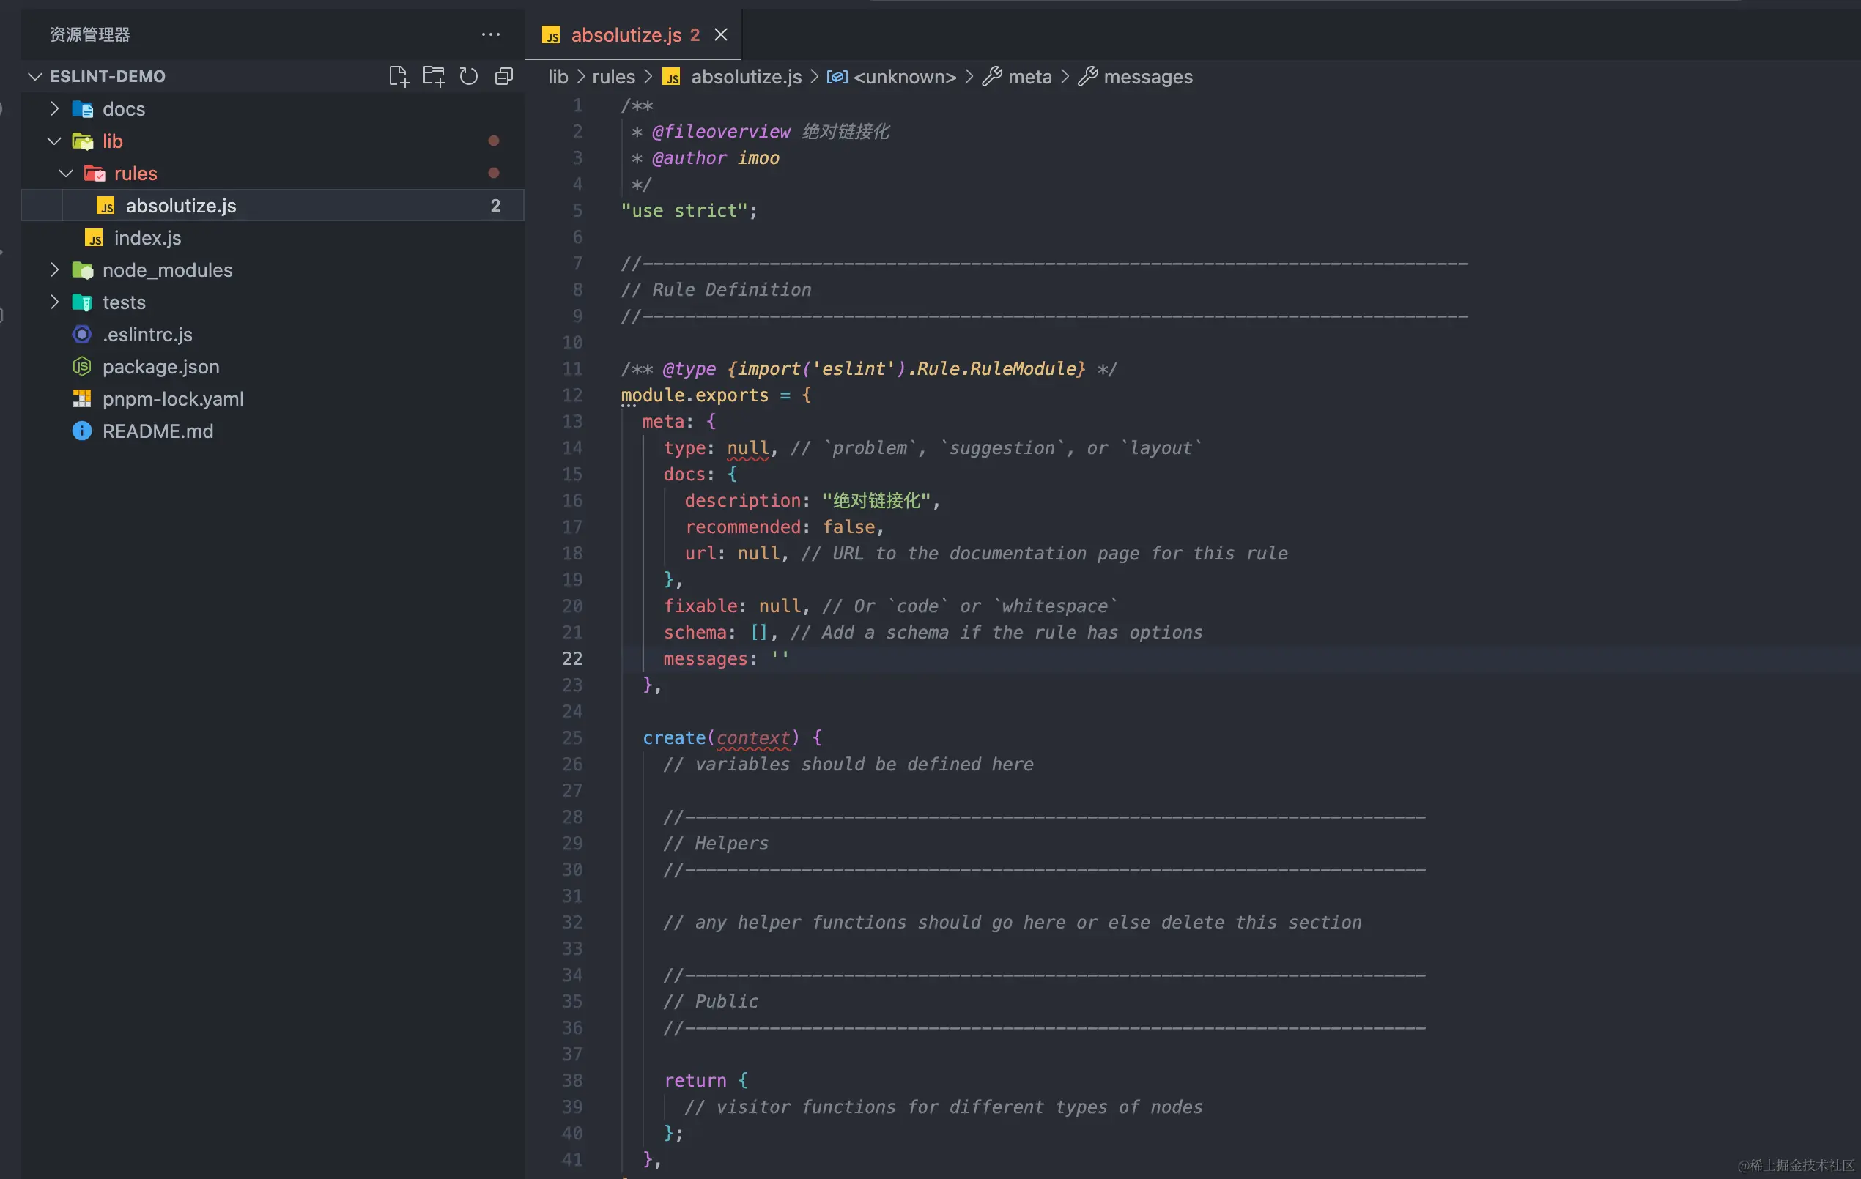Click the docs folder icon
Viewport: 1861px width, 1179px height.
[x=82, y=109]
